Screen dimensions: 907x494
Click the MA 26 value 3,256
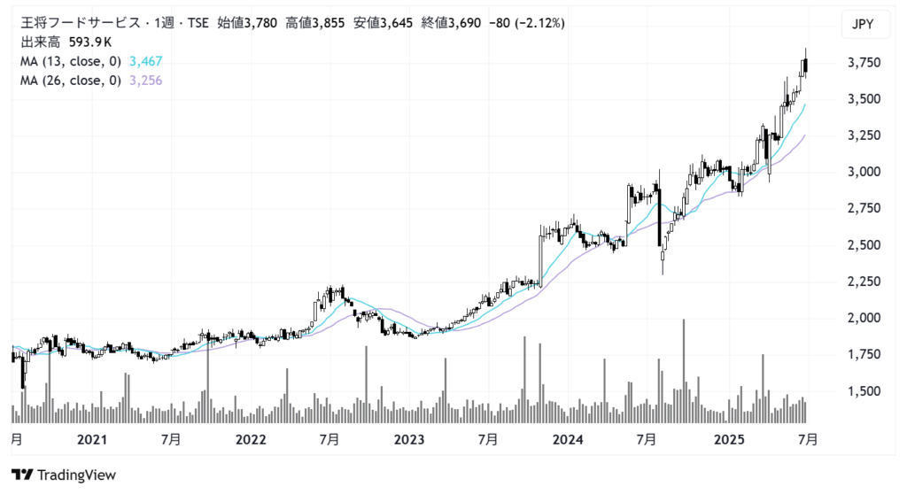tap(146, 81)
